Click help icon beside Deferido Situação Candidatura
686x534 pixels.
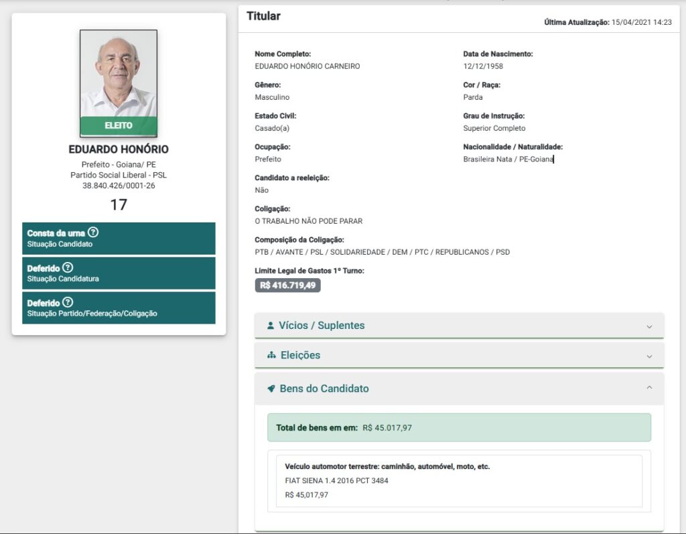coord(68,267)
